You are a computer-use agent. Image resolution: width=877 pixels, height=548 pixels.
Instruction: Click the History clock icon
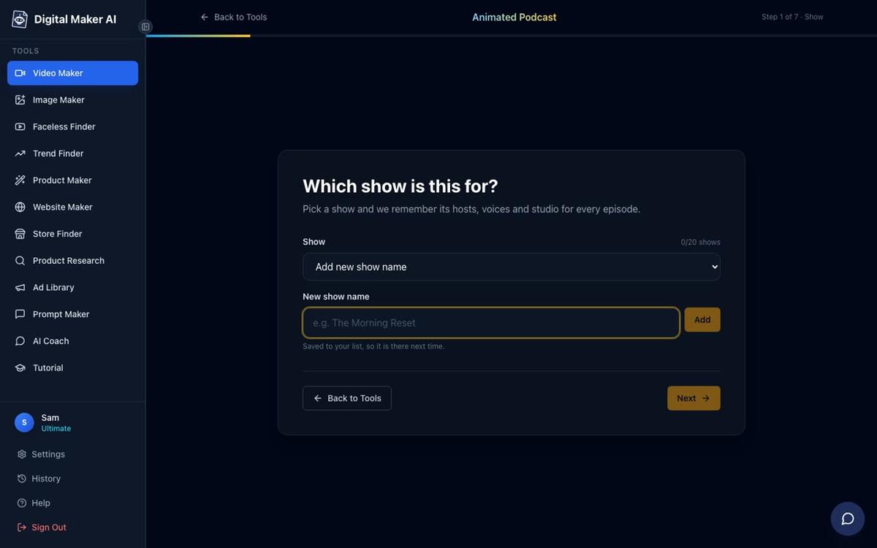pos(22,479)
